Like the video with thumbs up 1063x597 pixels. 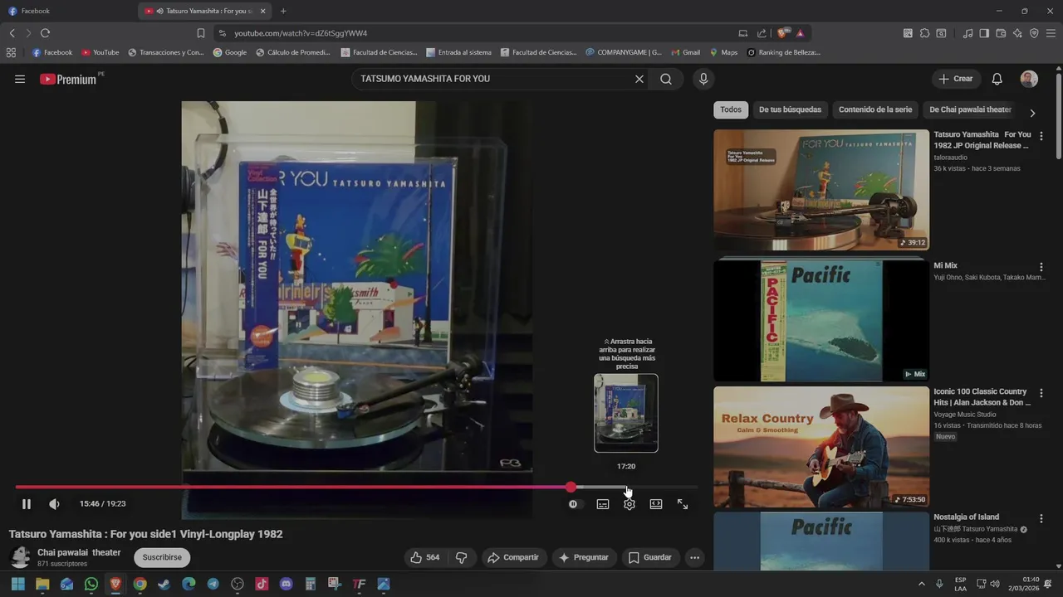tap(425, 557)
